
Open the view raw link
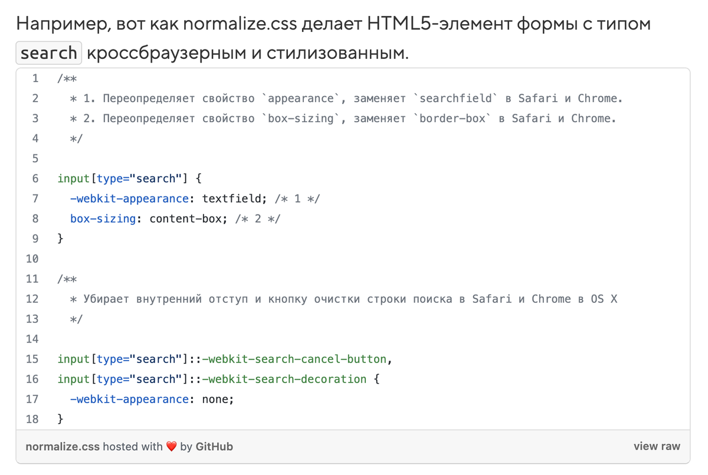657,447
